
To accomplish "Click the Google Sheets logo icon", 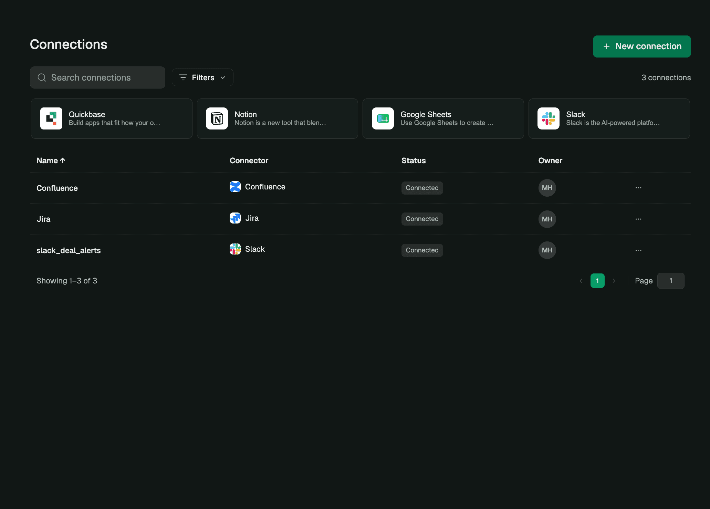I will pyautogui.click(x=383, y=118).
